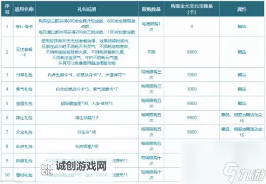Click the serial number 2 cell
266x184 pixels.
[7, 52]
